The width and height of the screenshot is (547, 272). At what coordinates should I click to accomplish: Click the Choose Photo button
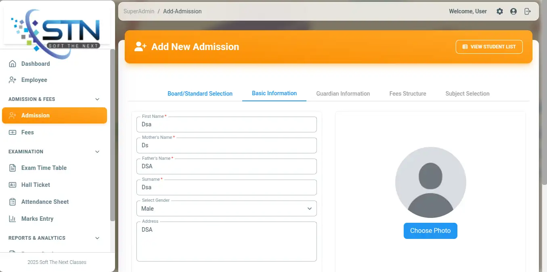click(430, 231)
